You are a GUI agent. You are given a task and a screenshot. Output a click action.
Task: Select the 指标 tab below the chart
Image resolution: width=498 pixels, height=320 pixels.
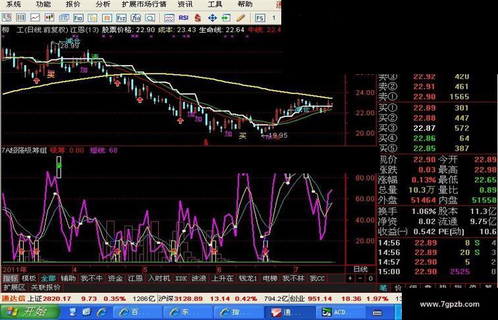click(x=10, y=278)
